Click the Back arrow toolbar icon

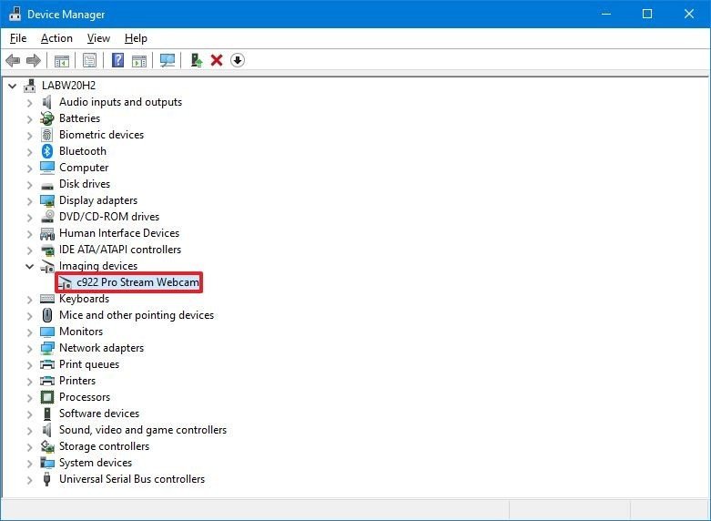coord(13,60)
